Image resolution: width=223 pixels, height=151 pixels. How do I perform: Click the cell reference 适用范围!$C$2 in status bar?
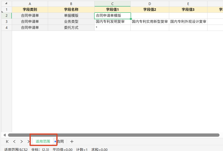point(16,149)
